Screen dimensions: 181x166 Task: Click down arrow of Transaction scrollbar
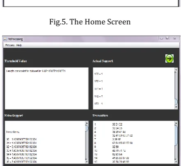coord(176,162)
